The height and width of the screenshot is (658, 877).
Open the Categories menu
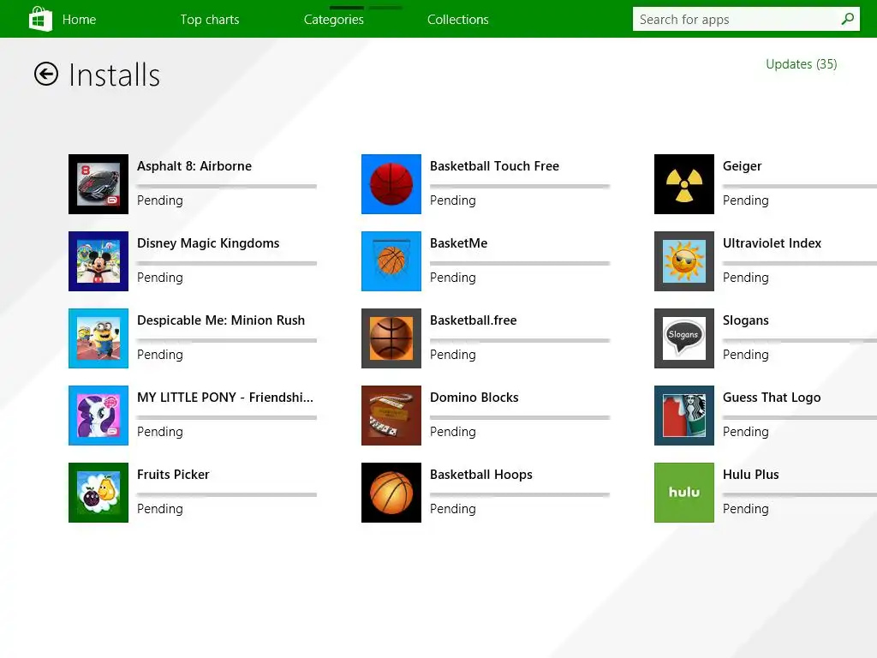click(x=334, y=20)
